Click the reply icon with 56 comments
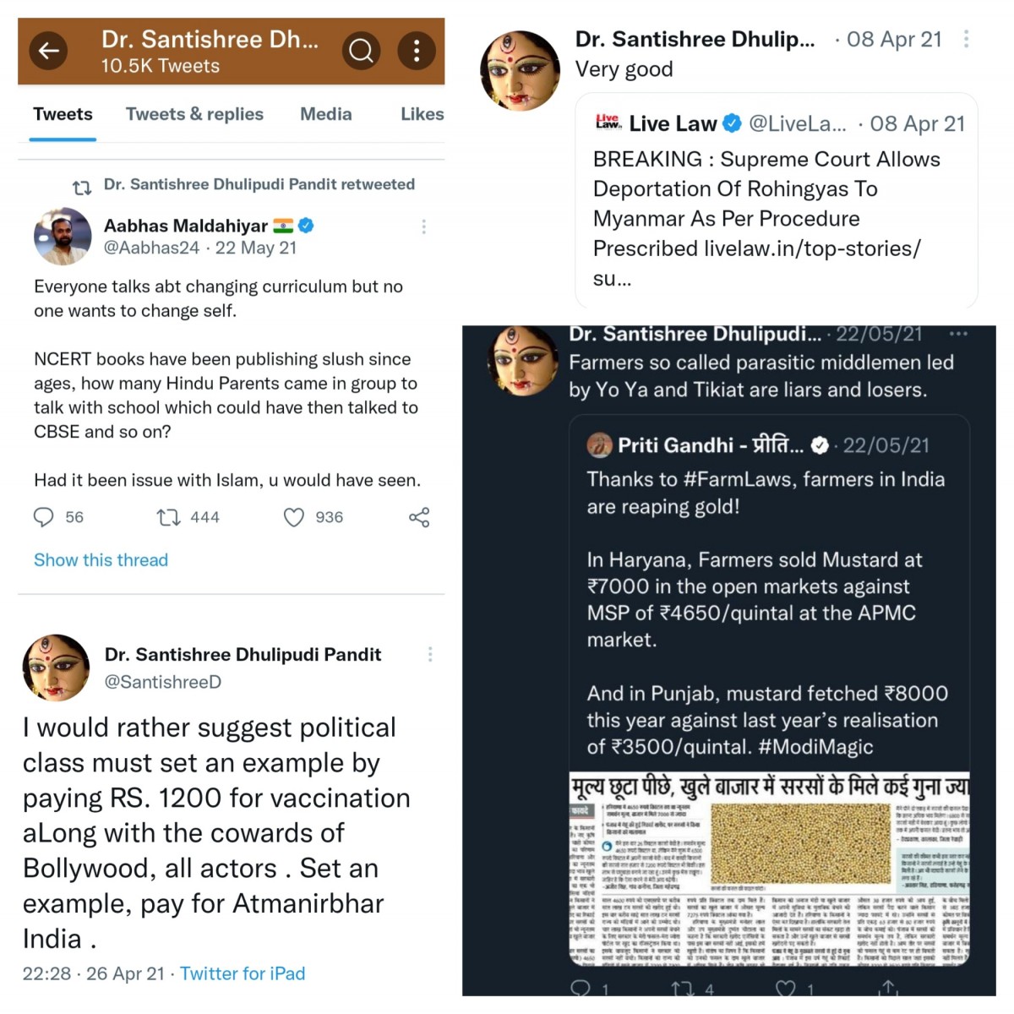 (x=43, y=517)
